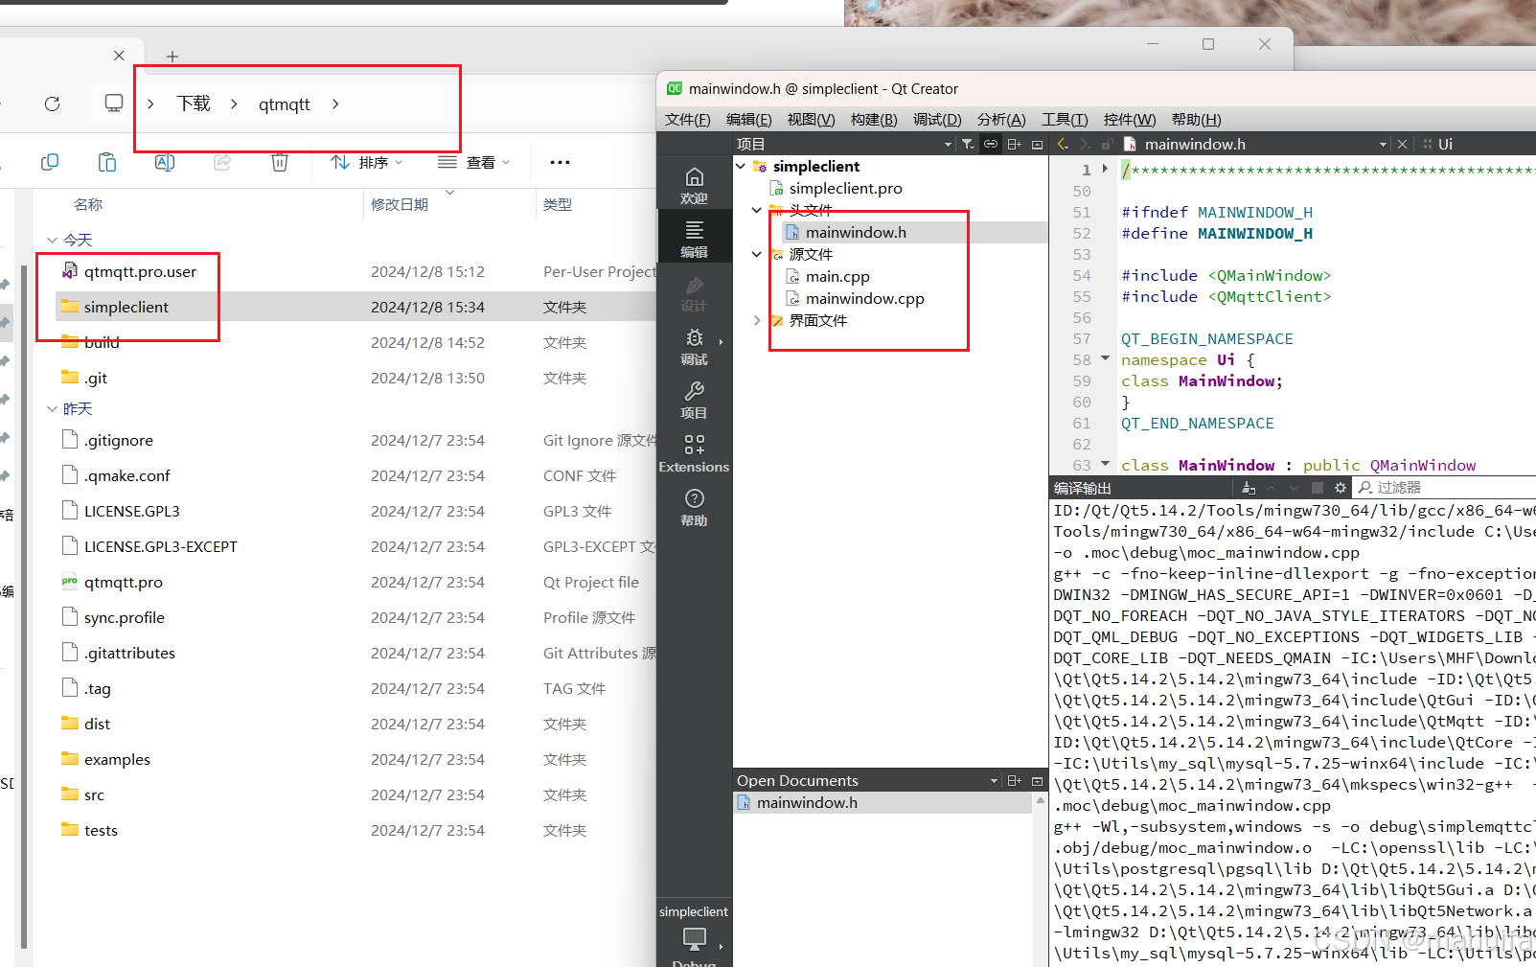Image resolution: width=1536 pixels, height=967 pixels.
Task: Select mainwindow.cpp in the project tree
Action: tap(865, 298)
